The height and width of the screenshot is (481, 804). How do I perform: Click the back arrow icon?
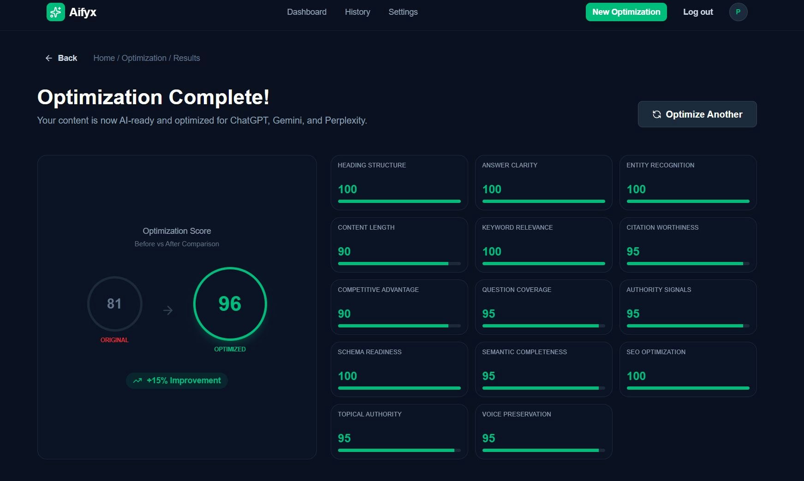point(49,58)
